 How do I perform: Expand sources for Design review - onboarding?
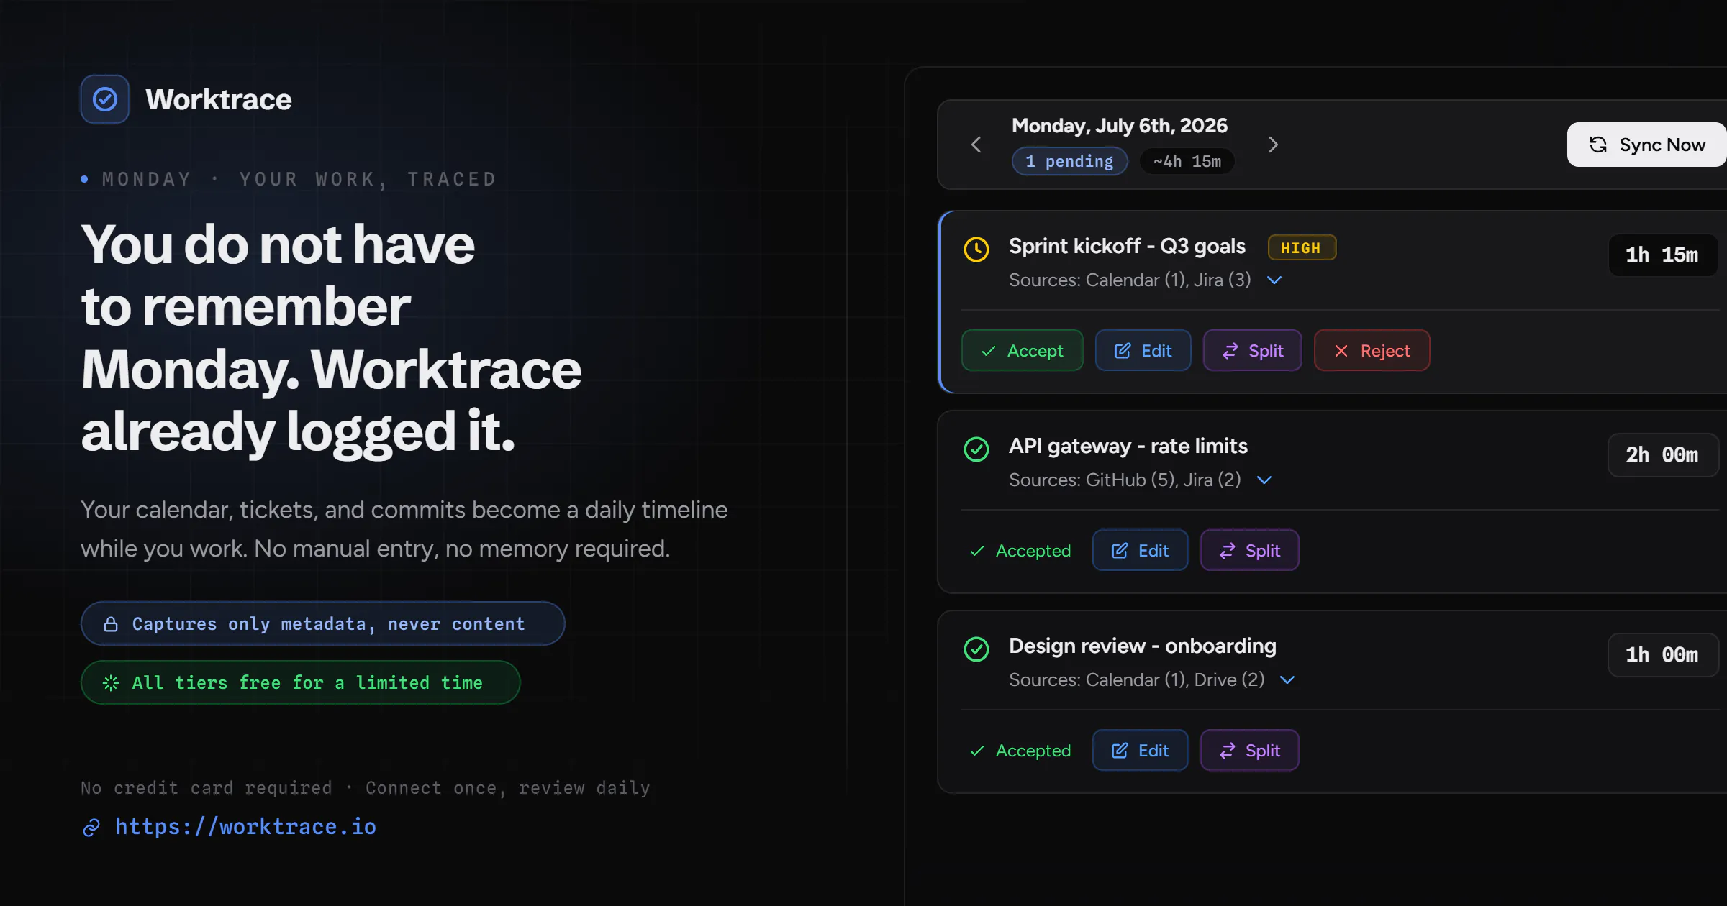click(1288, 679)
